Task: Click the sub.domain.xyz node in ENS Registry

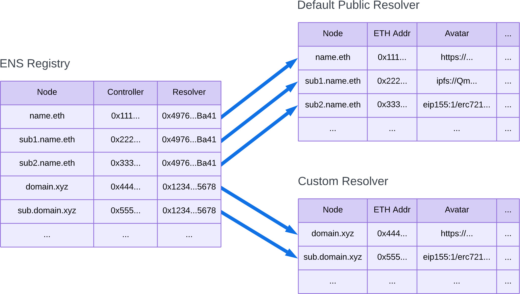Action: [x=47, y=210]
